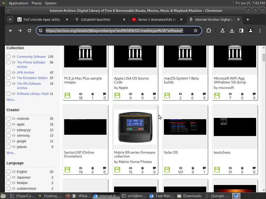The image size is (266, 199).
Task: Open the System menu
Action: click(51, 3)
